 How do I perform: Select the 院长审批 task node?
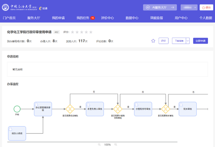[188, 109]
